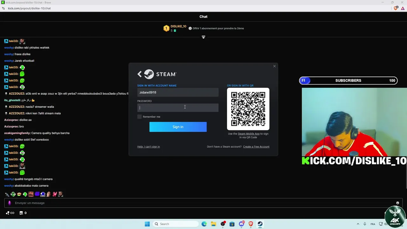Select the purple square quick emote

click(x=37, y=194)
